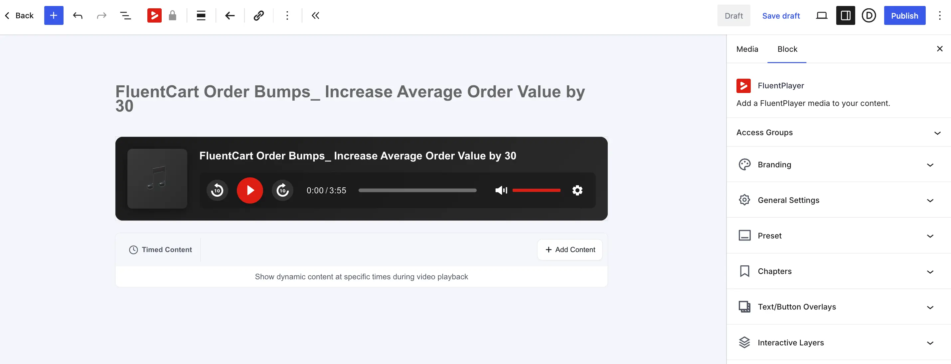Redo the undone change
951x364 pixels.
coord(101,16)
